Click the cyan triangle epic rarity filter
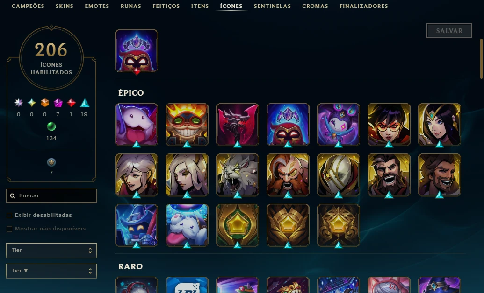 (x=85, y=103)
